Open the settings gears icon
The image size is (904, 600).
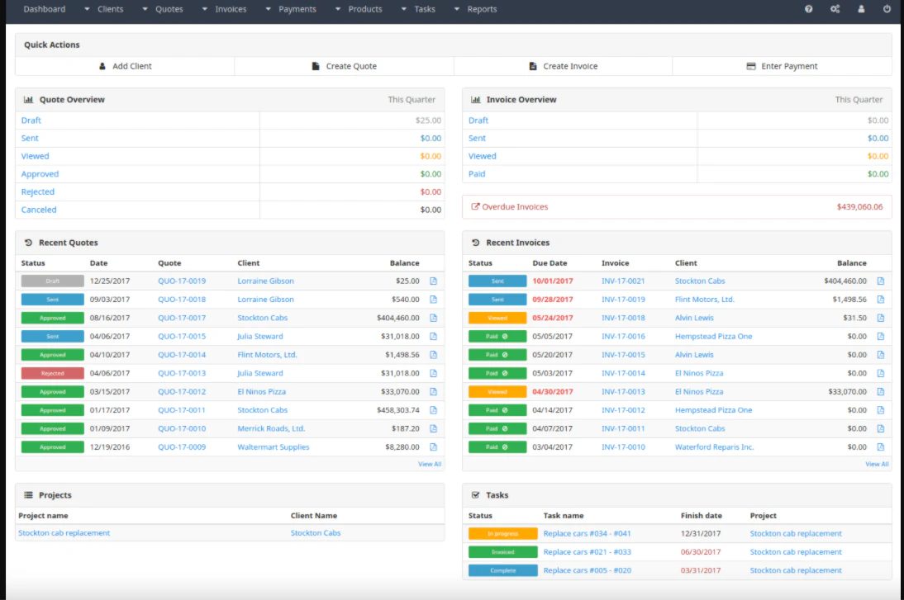(x=835, y=9)
